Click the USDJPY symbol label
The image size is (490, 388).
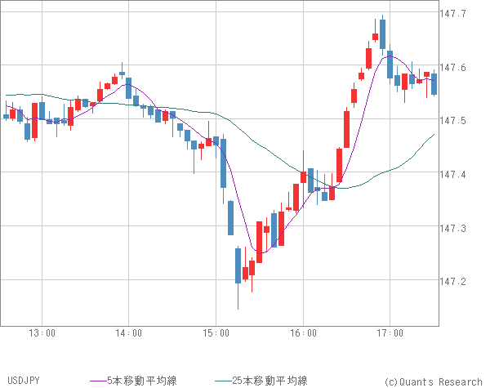pyautogui.click(x=24, y=381)
